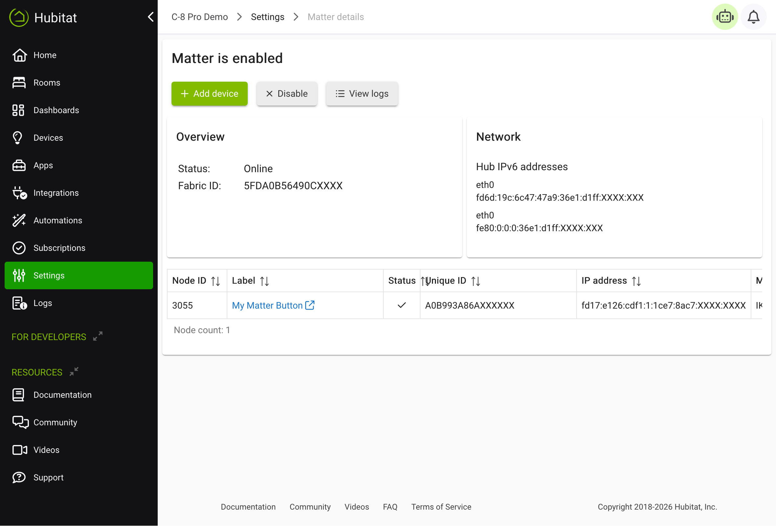Click external link icon beside My Matter Button
Image resolution: width=776 pixels, height=526 pixels.
point(310,305)
